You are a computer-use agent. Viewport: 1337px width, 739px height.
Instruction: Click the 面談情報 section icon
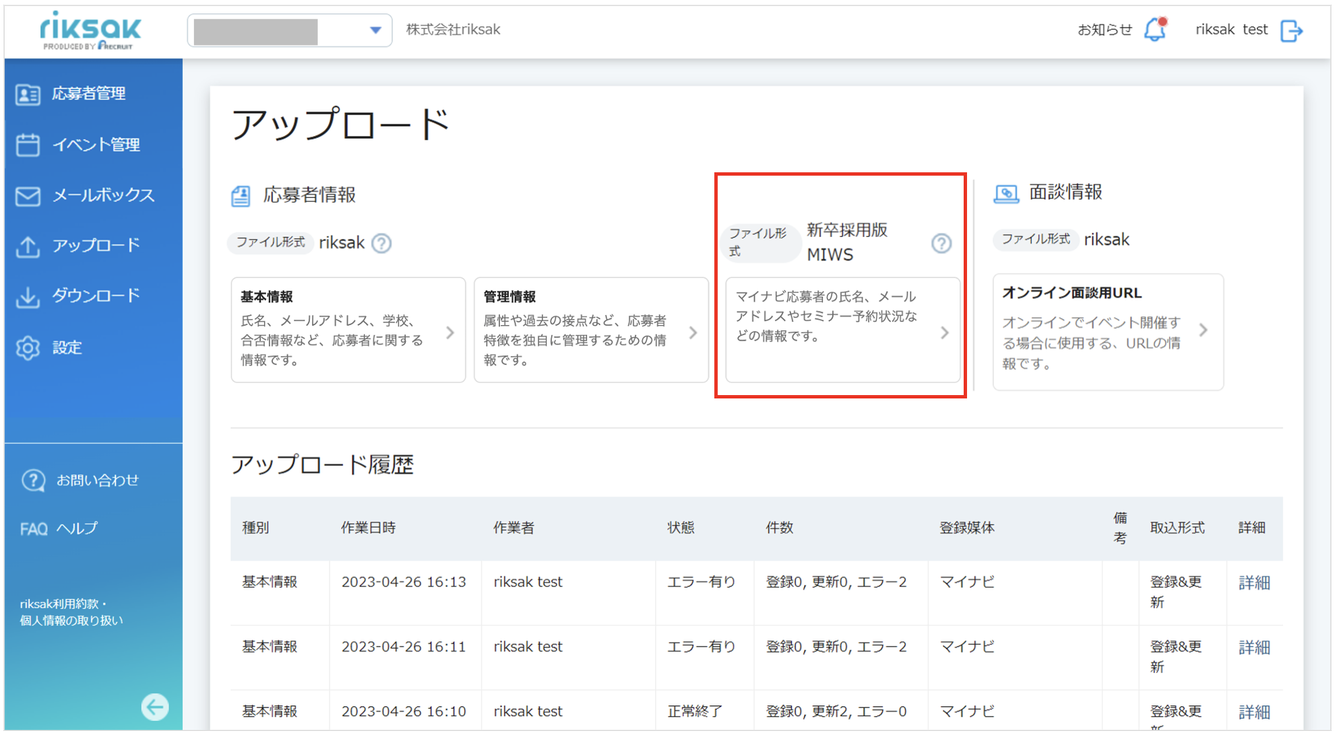pos(1006,194)
